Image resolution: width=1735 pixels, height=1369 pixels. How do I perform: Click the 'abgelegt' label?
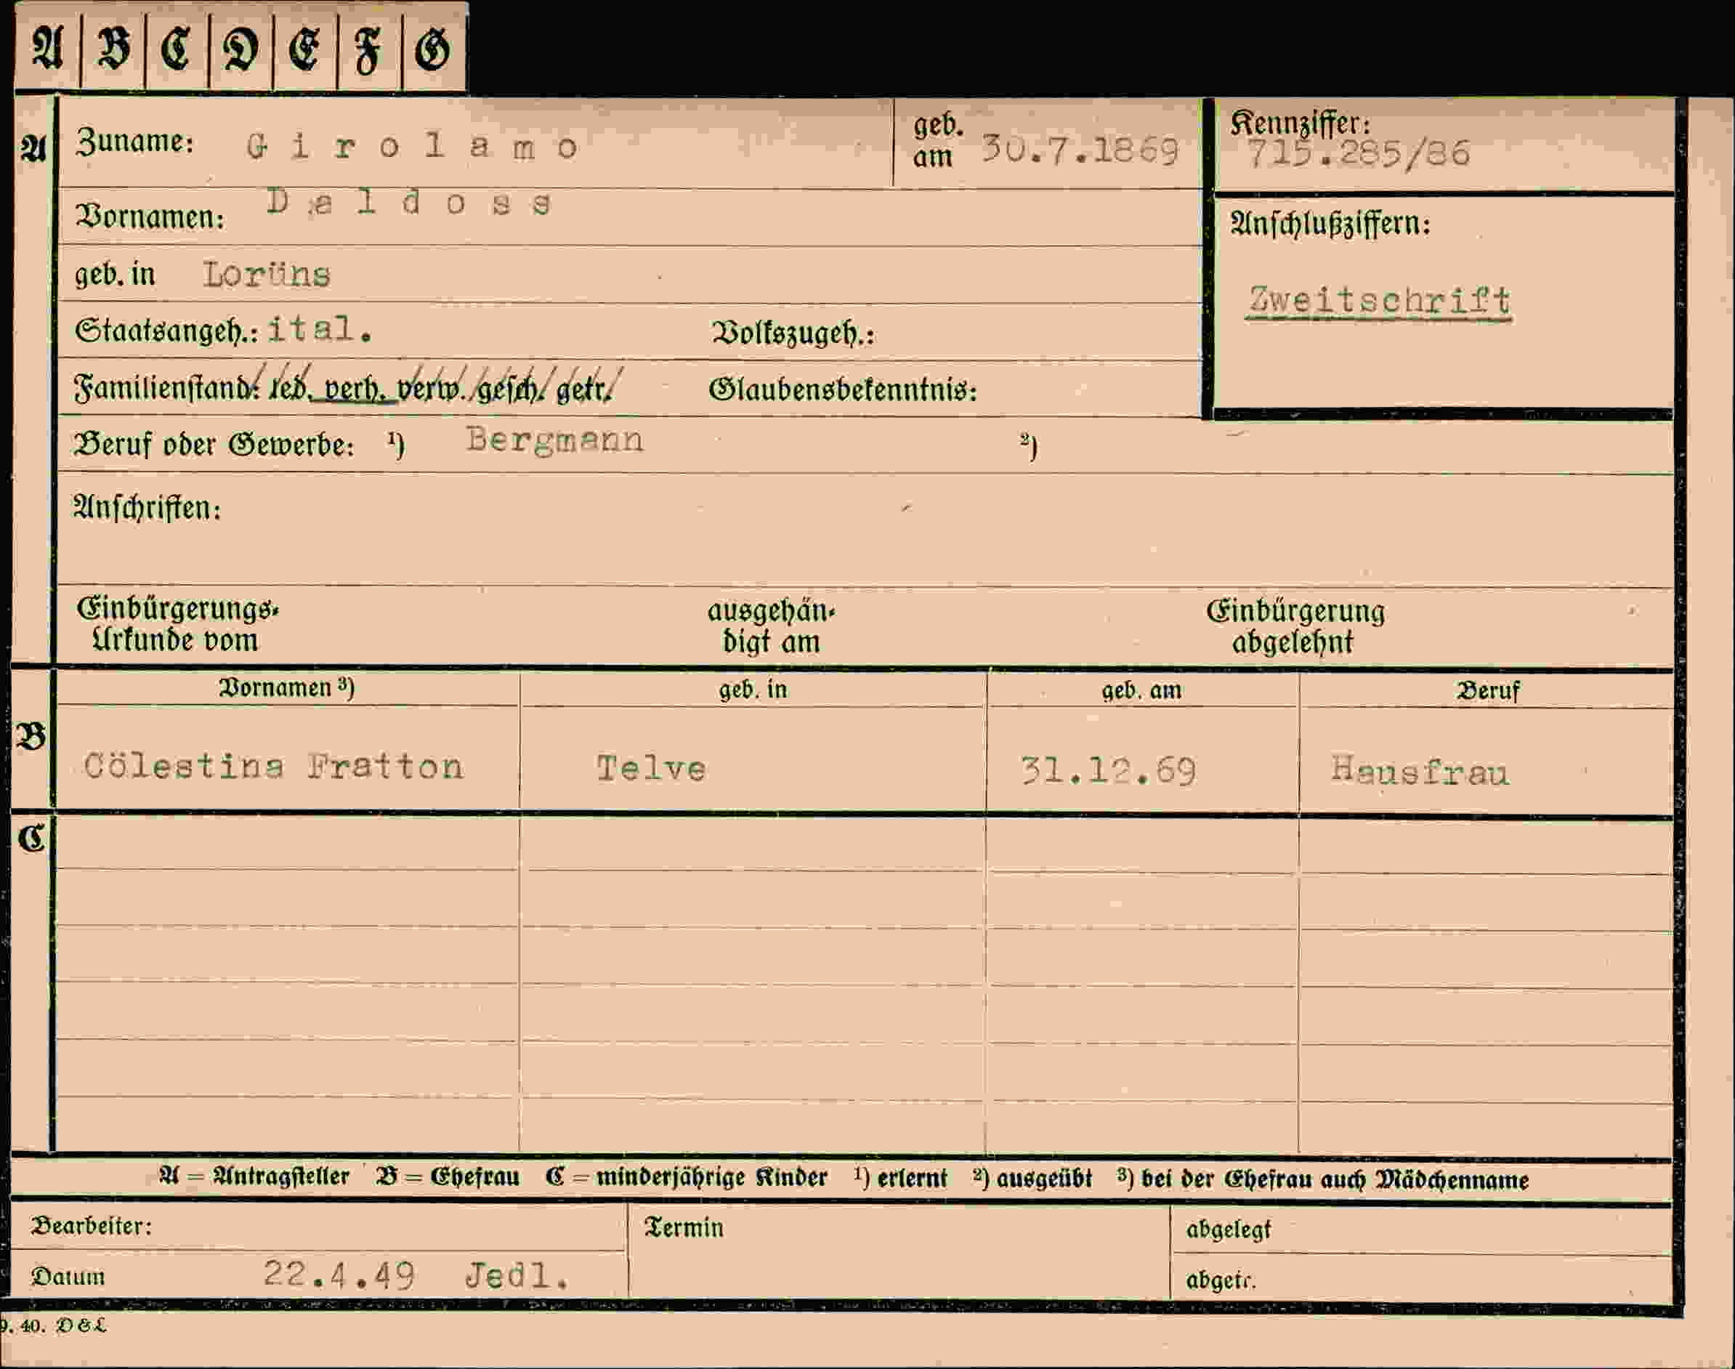click(x=1229, y=1229)
